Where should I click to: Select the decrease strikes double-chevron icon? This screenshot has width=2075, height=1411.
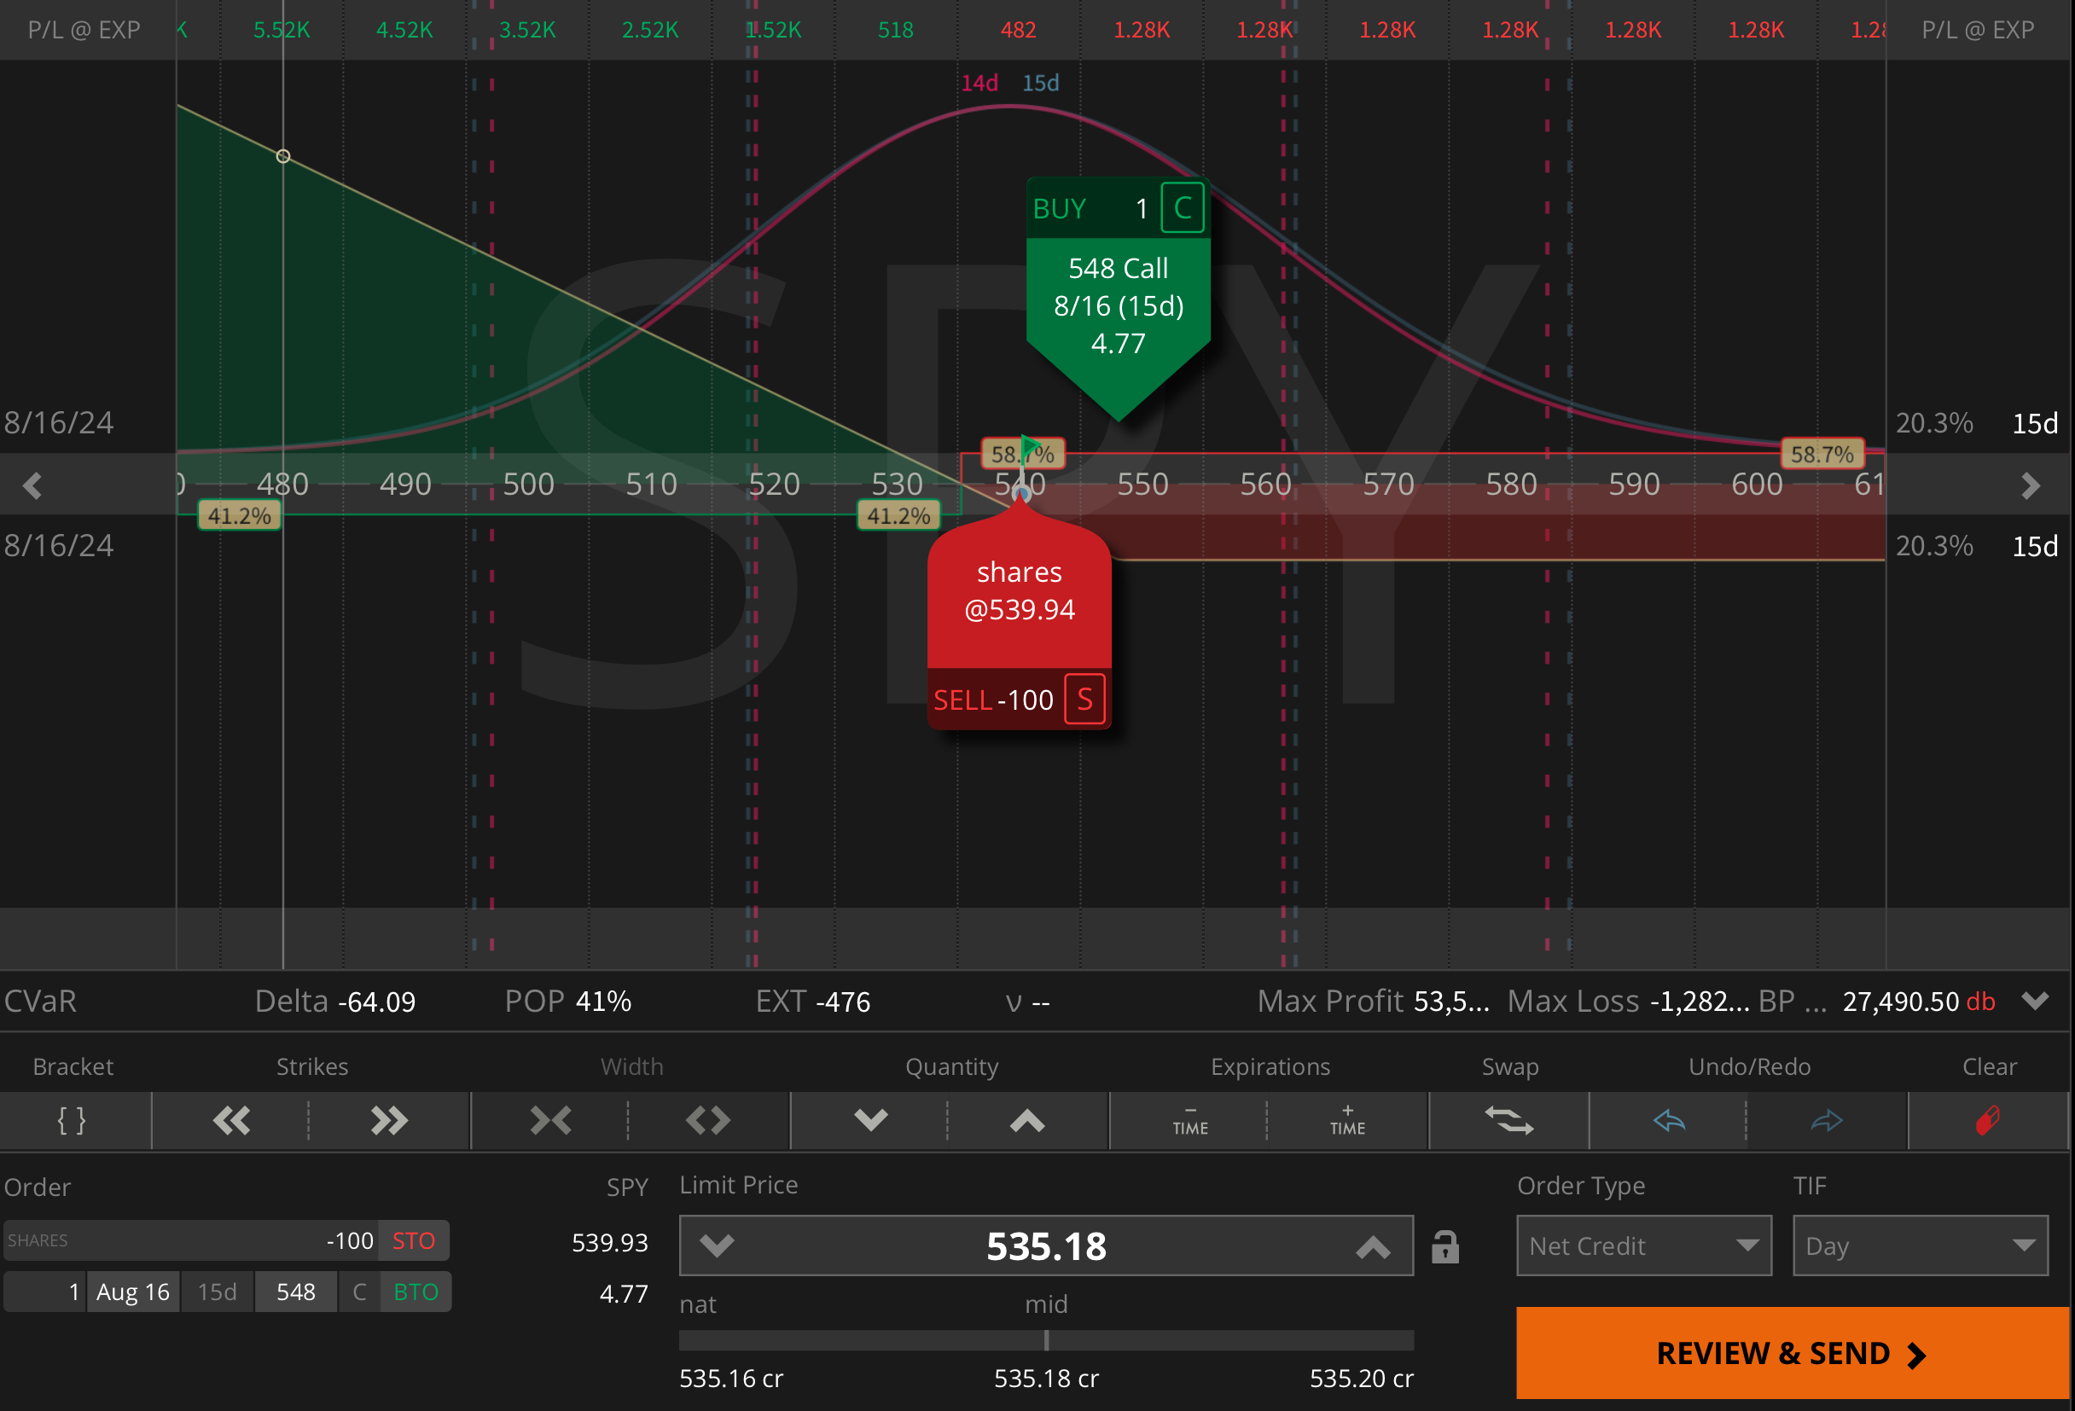click(232, 1121)
